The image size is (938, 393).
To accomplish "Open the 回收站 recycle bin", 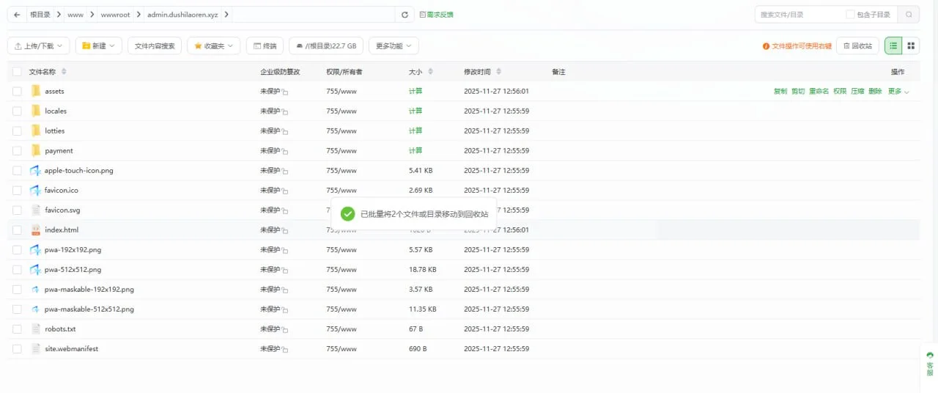I will pyautogui.click(x=857, y=45).
